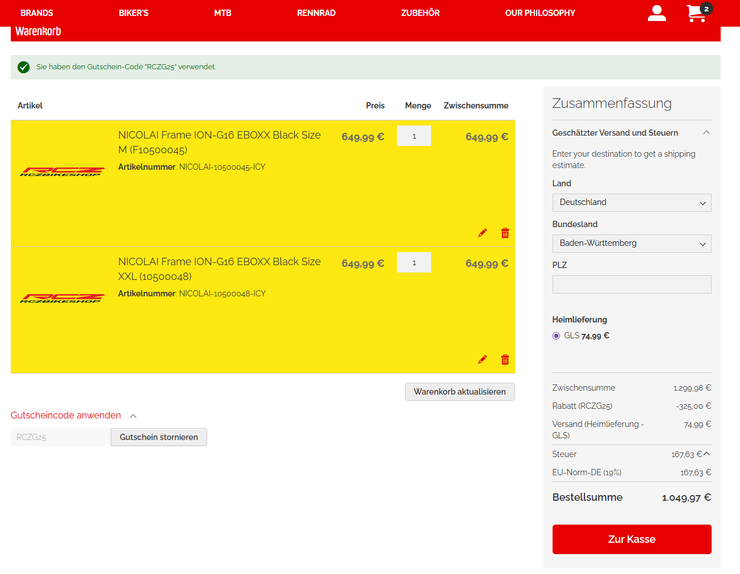
Task: Open the Bundesland dropdown
Action: [x=632, y=244]
